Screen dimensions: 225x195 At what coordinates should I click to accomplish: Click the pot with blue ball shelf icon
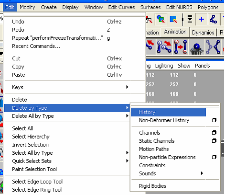tap(197, 47)
